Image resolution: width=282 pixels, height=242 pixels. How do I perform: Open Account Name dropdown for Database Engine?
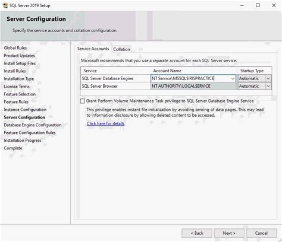click(x=233, y=78)
